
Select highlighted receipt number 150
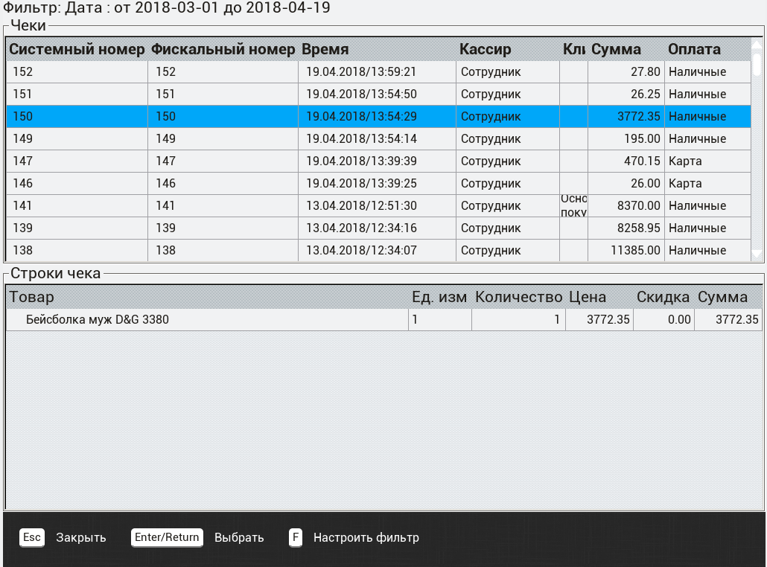(x=378, y=116)
